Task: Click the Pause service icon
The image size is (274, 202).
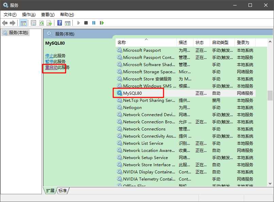Action: point(94,23)
